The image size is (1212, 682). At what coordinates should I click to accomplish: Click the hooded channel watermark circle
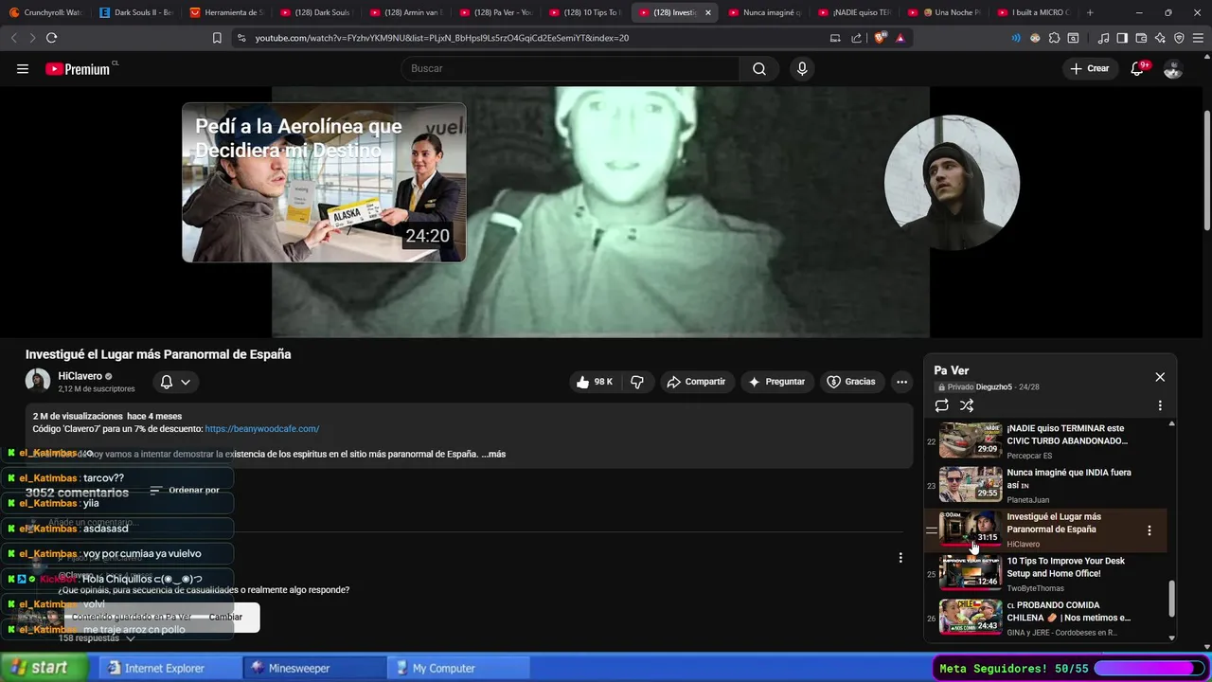(952, 183)
